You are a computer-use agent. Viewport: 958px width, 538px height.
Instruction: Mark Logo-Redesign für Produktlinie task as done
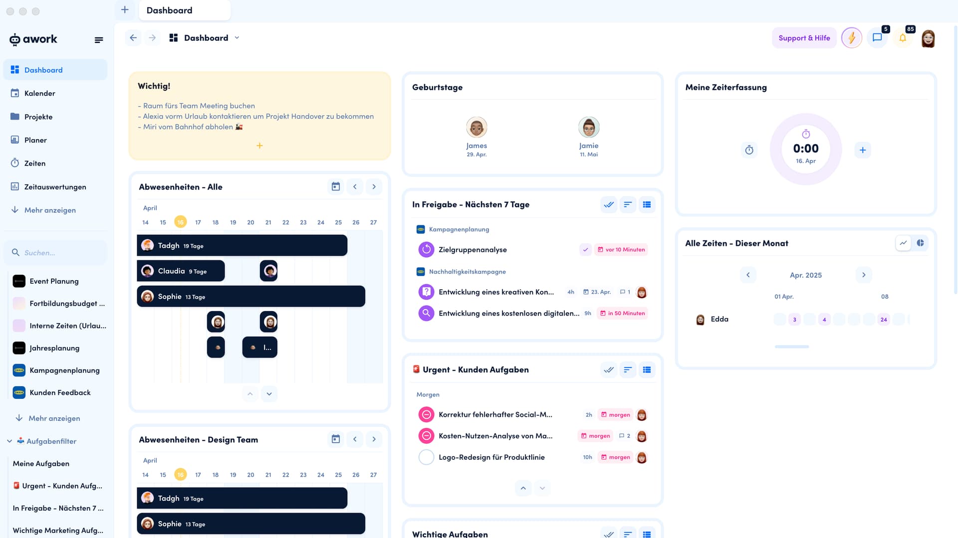point(426,457)
